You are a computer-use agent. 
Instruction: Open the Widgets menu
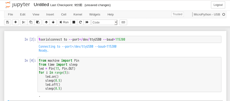point(95,15)
